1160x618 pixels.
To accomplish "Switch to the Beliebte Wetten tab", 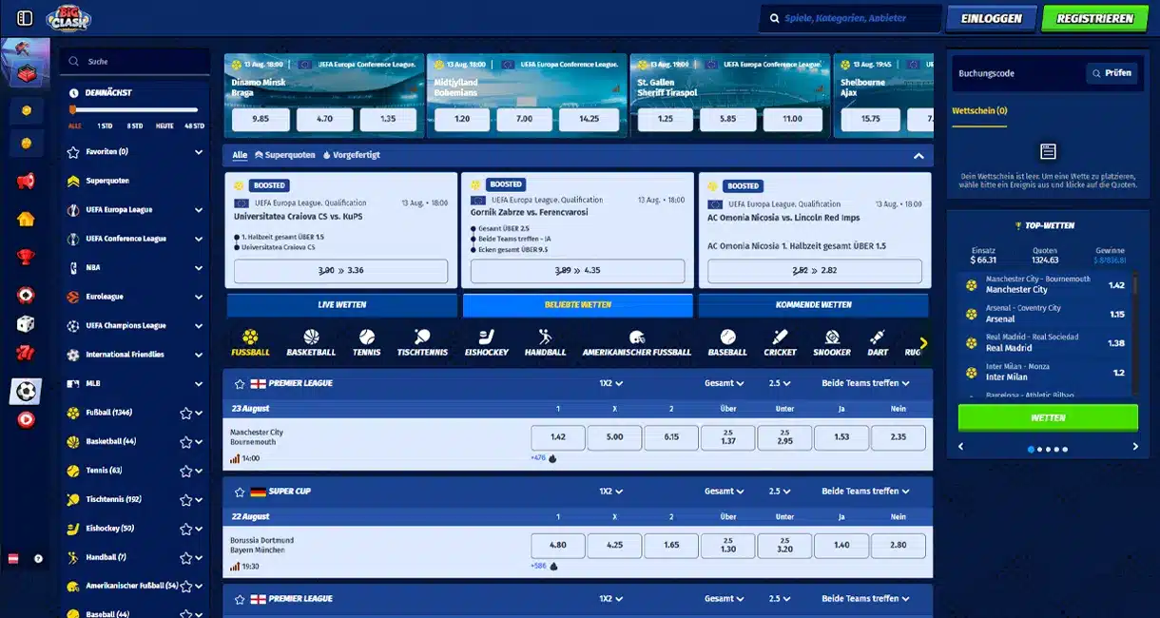I will tap(578, 305).
